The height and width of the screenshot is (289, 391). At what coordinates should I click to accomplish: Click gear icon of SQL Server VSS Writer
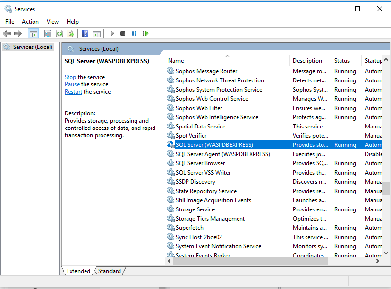pos(171,172)
